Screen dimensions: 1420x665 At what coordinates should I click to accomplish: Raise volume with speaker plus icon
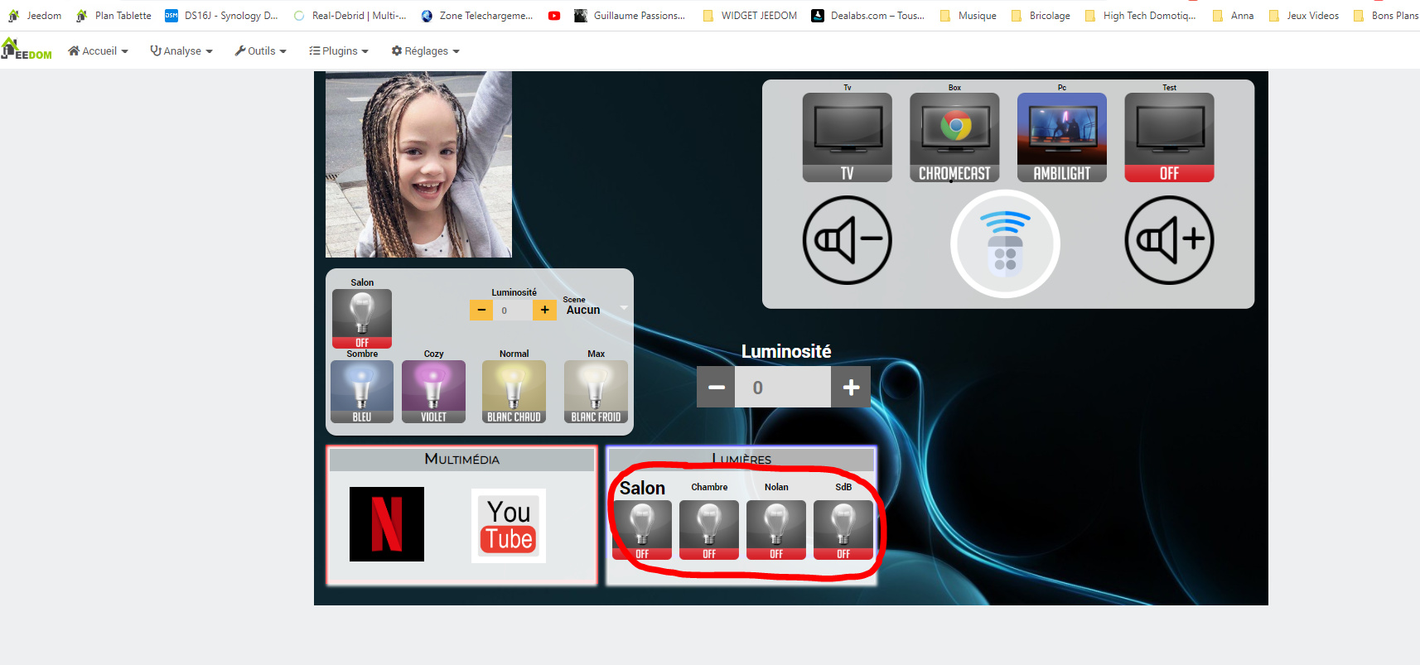point(1169,240)
